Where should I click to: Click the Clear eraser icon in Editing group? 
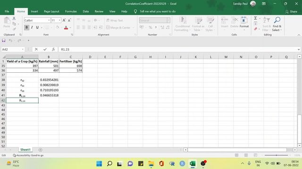coord(256,29)
